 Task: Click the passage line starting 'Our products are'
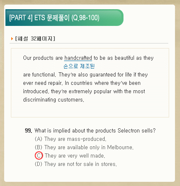pos(88,58)
